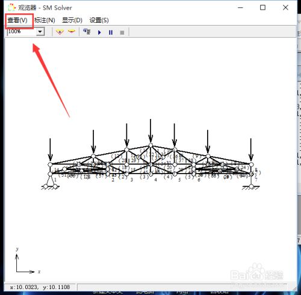The height and width of the screenshot is (295, 301).
Task: Open the 查看(V) menu
Action: (x=17, y=20)
